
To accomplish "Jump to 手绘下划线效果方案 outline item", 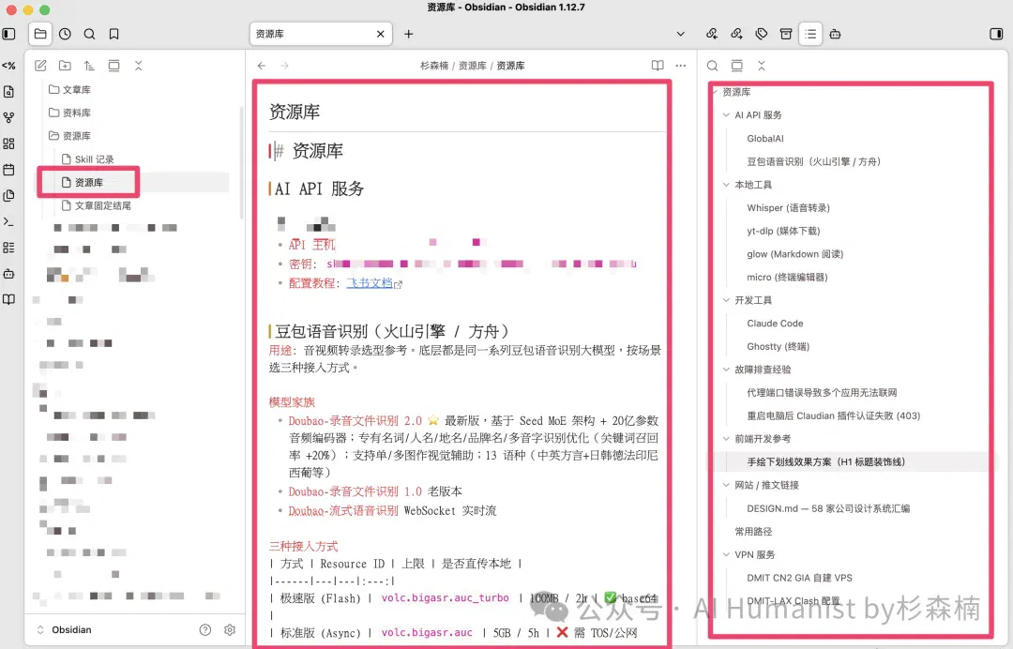I will (825, 461).
